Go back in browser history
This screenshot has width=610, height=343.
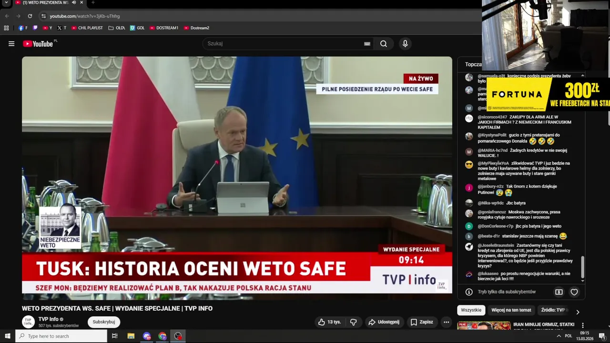tap(7, 16)
